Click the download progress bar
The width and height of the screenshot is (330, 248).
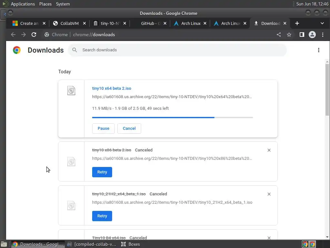click(x=172, y=118)
